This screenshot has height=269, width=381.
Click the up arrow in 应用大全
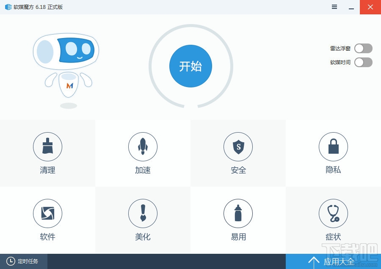click(314, 263)
